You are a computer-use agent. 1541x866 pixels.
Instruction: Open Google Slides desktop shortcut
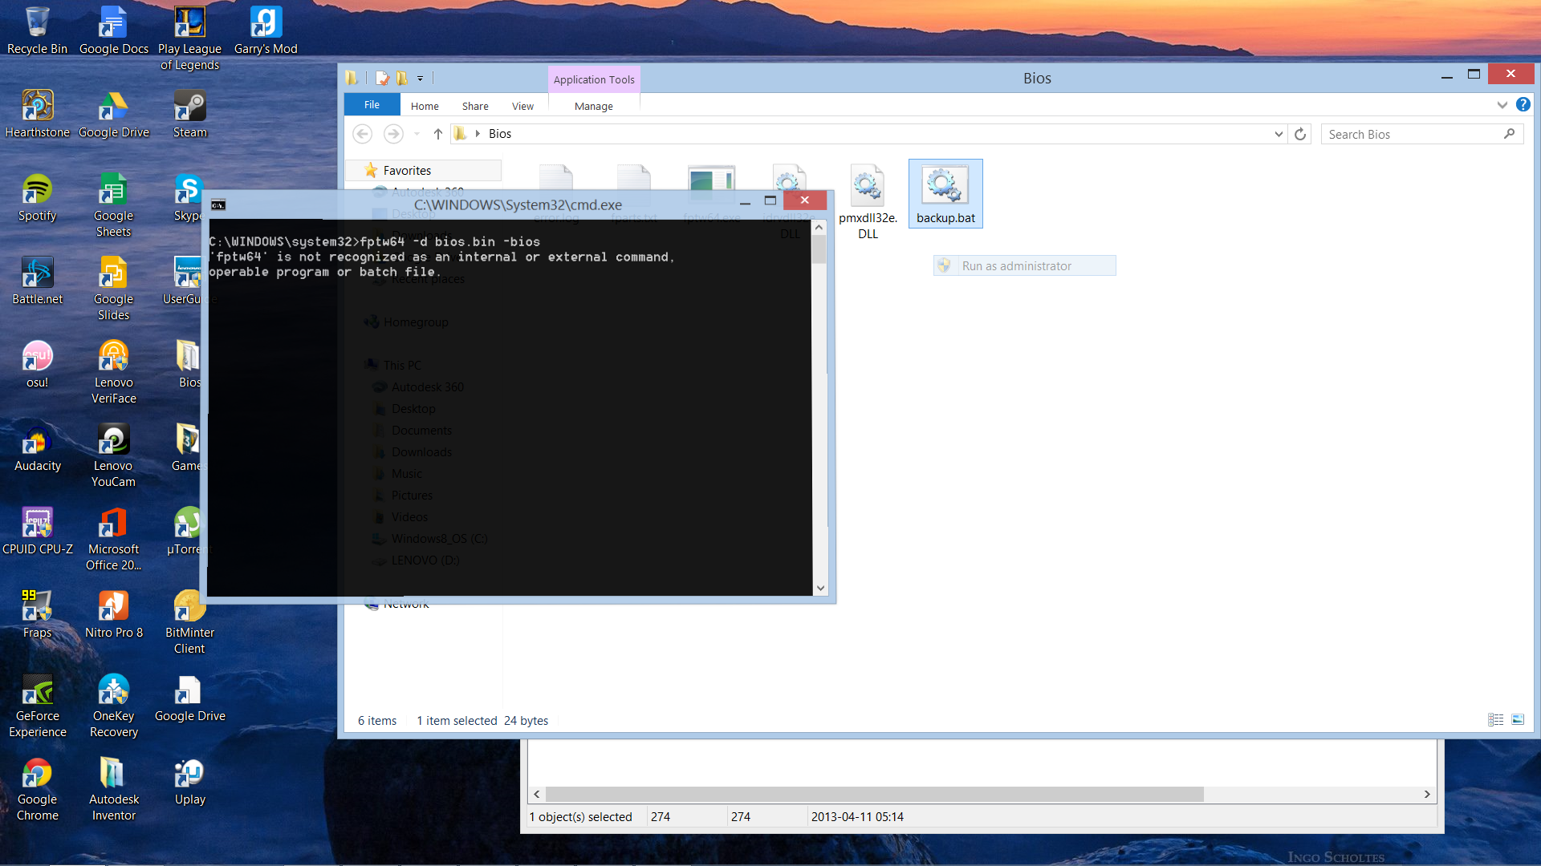click(113, 289)
